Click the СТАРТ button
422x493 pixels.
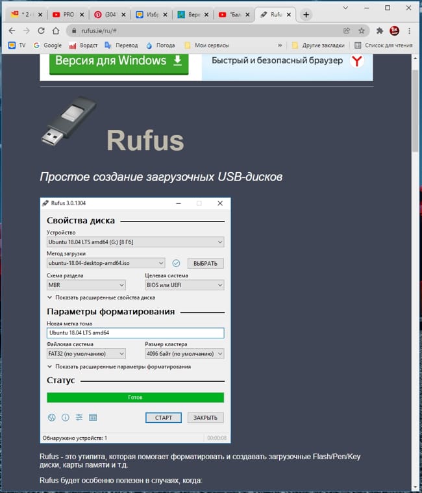pos(164,418)
